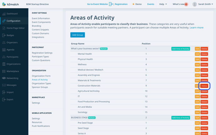Go to Branding settings
The height and width of the screenshot is (135, 216).
tap(36, 26)
